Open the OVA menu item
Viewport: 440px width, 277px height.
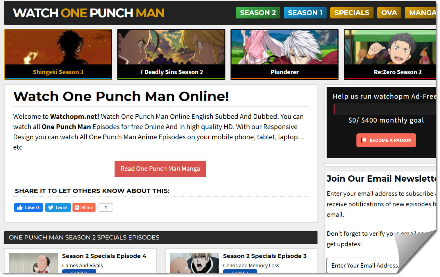click(389, 13)
